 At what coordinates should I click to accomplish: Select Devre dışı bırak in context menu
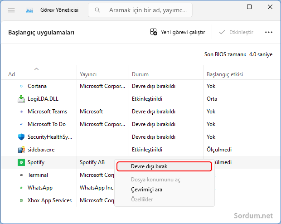164,166
